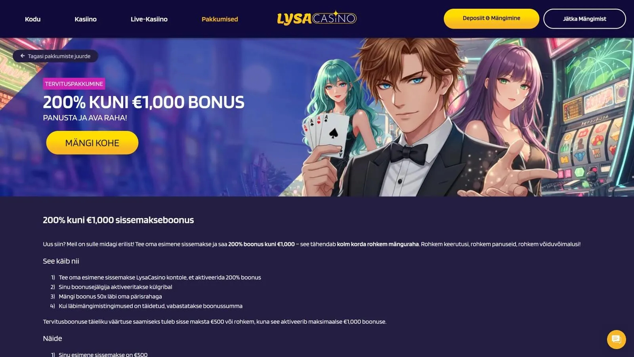This screenshot has width=634, height=357.
Task: Click the LysaCasino logo
Action: click(317, 18)
